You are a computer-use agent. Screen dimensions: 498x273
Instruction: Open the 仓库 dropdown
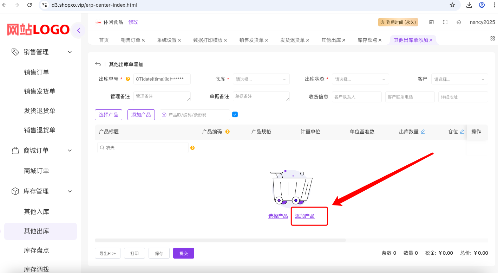[x=261, y=79]
